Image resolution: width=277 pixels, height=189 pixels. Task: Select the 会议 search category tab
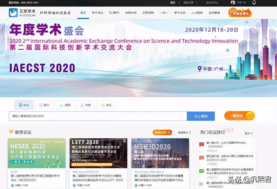click(24, 105)
